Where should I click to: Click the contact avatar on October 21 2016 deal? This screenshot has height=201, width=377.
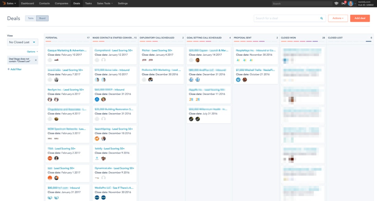pyautogui.click(x=244, y=80)
